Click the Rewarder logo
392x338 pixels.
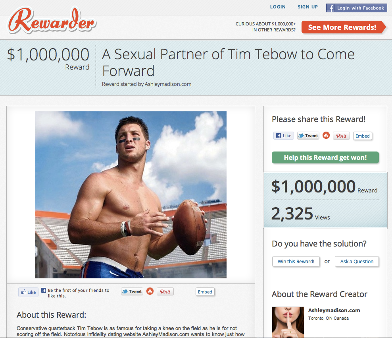click(x=52, y=21)
